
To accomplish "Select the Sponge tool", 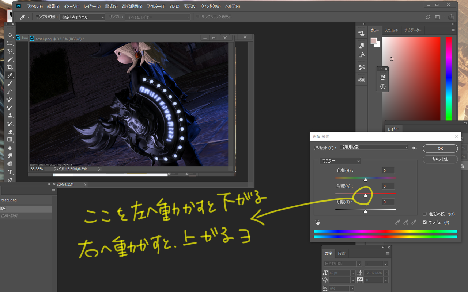I will (10, 164).
